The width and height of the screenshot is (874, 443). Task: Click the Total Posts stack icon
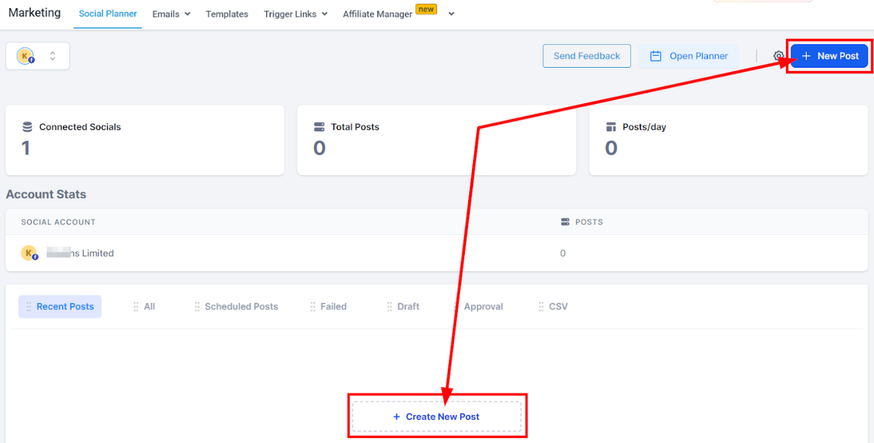[x=319, y=127]
